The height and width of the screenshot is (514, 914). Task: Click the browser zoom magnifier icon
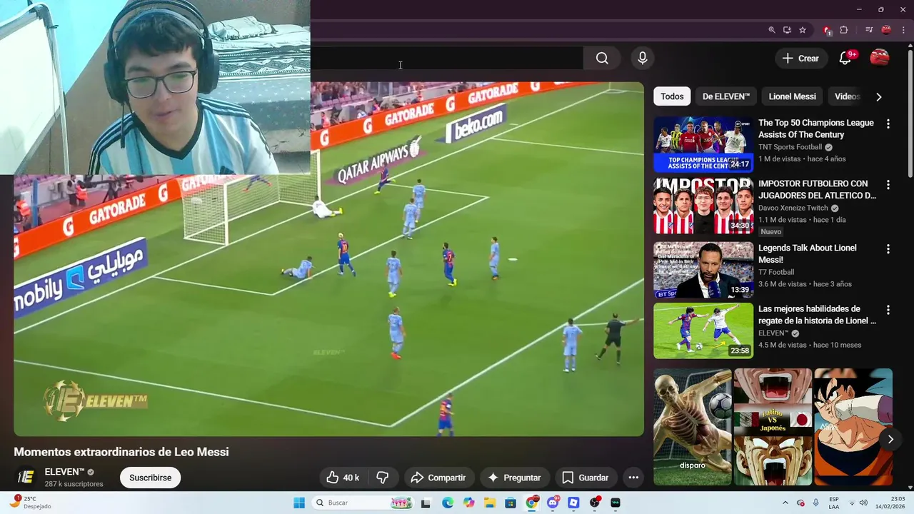click(x=771, y=30)
